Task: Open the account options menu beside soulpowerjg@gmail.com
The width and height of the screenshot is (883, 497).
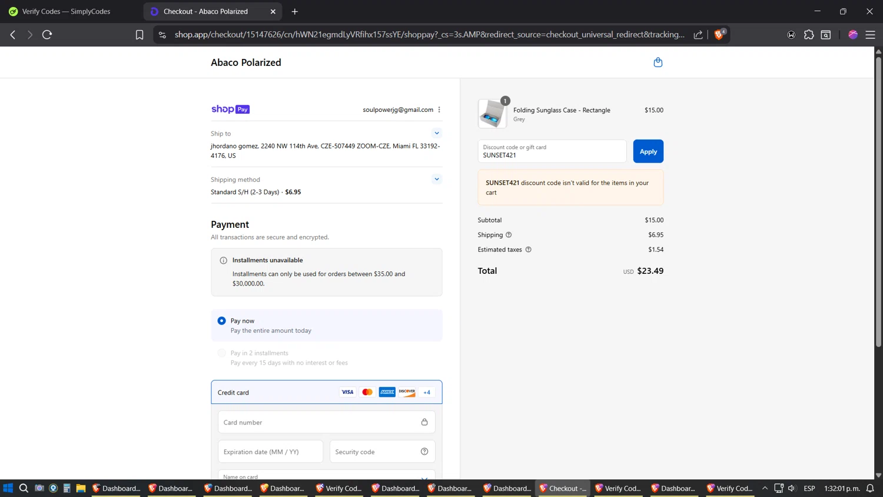Action: click(x=439, y=110)
